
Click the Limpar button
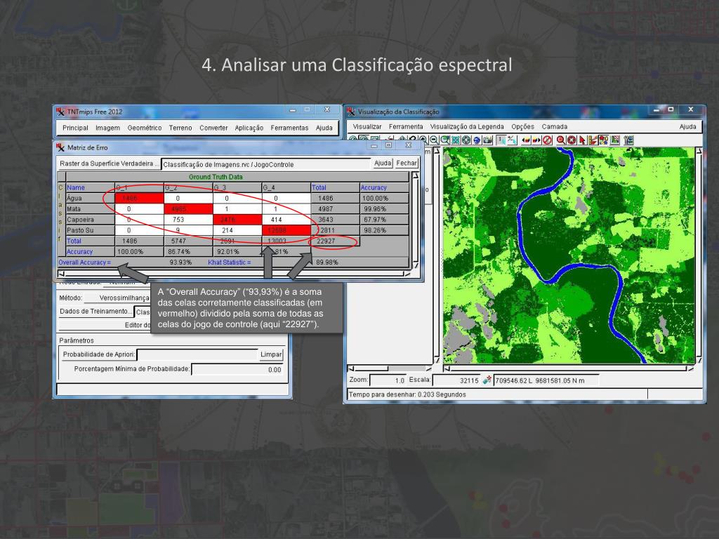tap(271, 354)
